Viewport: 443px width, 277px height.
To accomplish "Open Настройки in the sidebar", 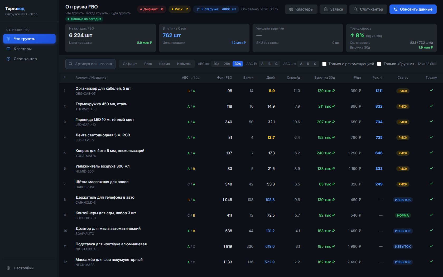I will click(x=29, y=268).
